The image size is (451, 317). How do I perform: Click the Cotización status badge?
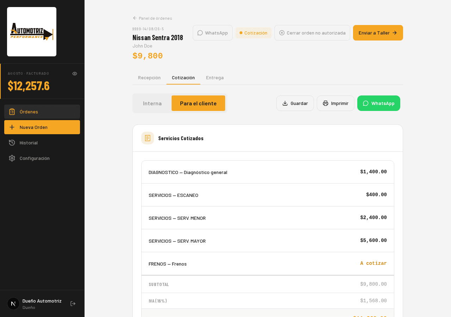pos(254,33)
